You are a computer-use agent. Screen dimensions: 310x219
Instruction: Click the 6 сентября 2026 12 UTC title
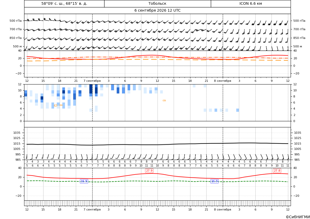click(x=157, y=11)
